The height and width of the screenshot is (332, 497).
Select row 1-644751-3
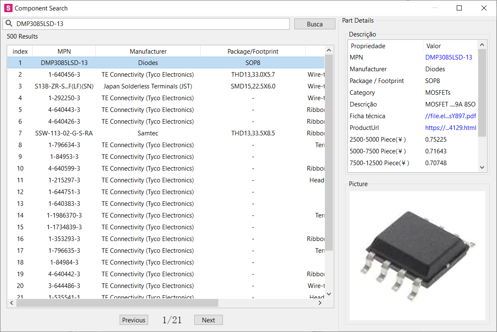click(x=166, y=192)
